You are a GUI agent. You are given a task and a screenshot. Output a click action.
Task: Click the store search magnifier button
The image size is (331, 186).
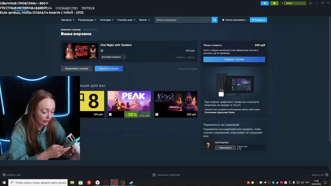pyautogui.click(x=215, y=20)
